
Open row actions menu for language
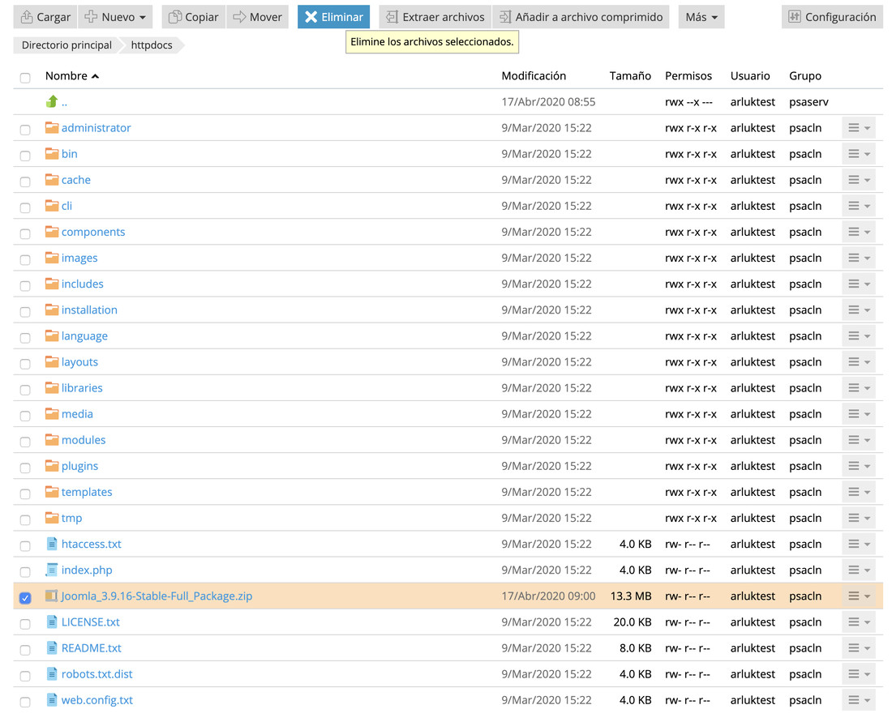point(859,335)
